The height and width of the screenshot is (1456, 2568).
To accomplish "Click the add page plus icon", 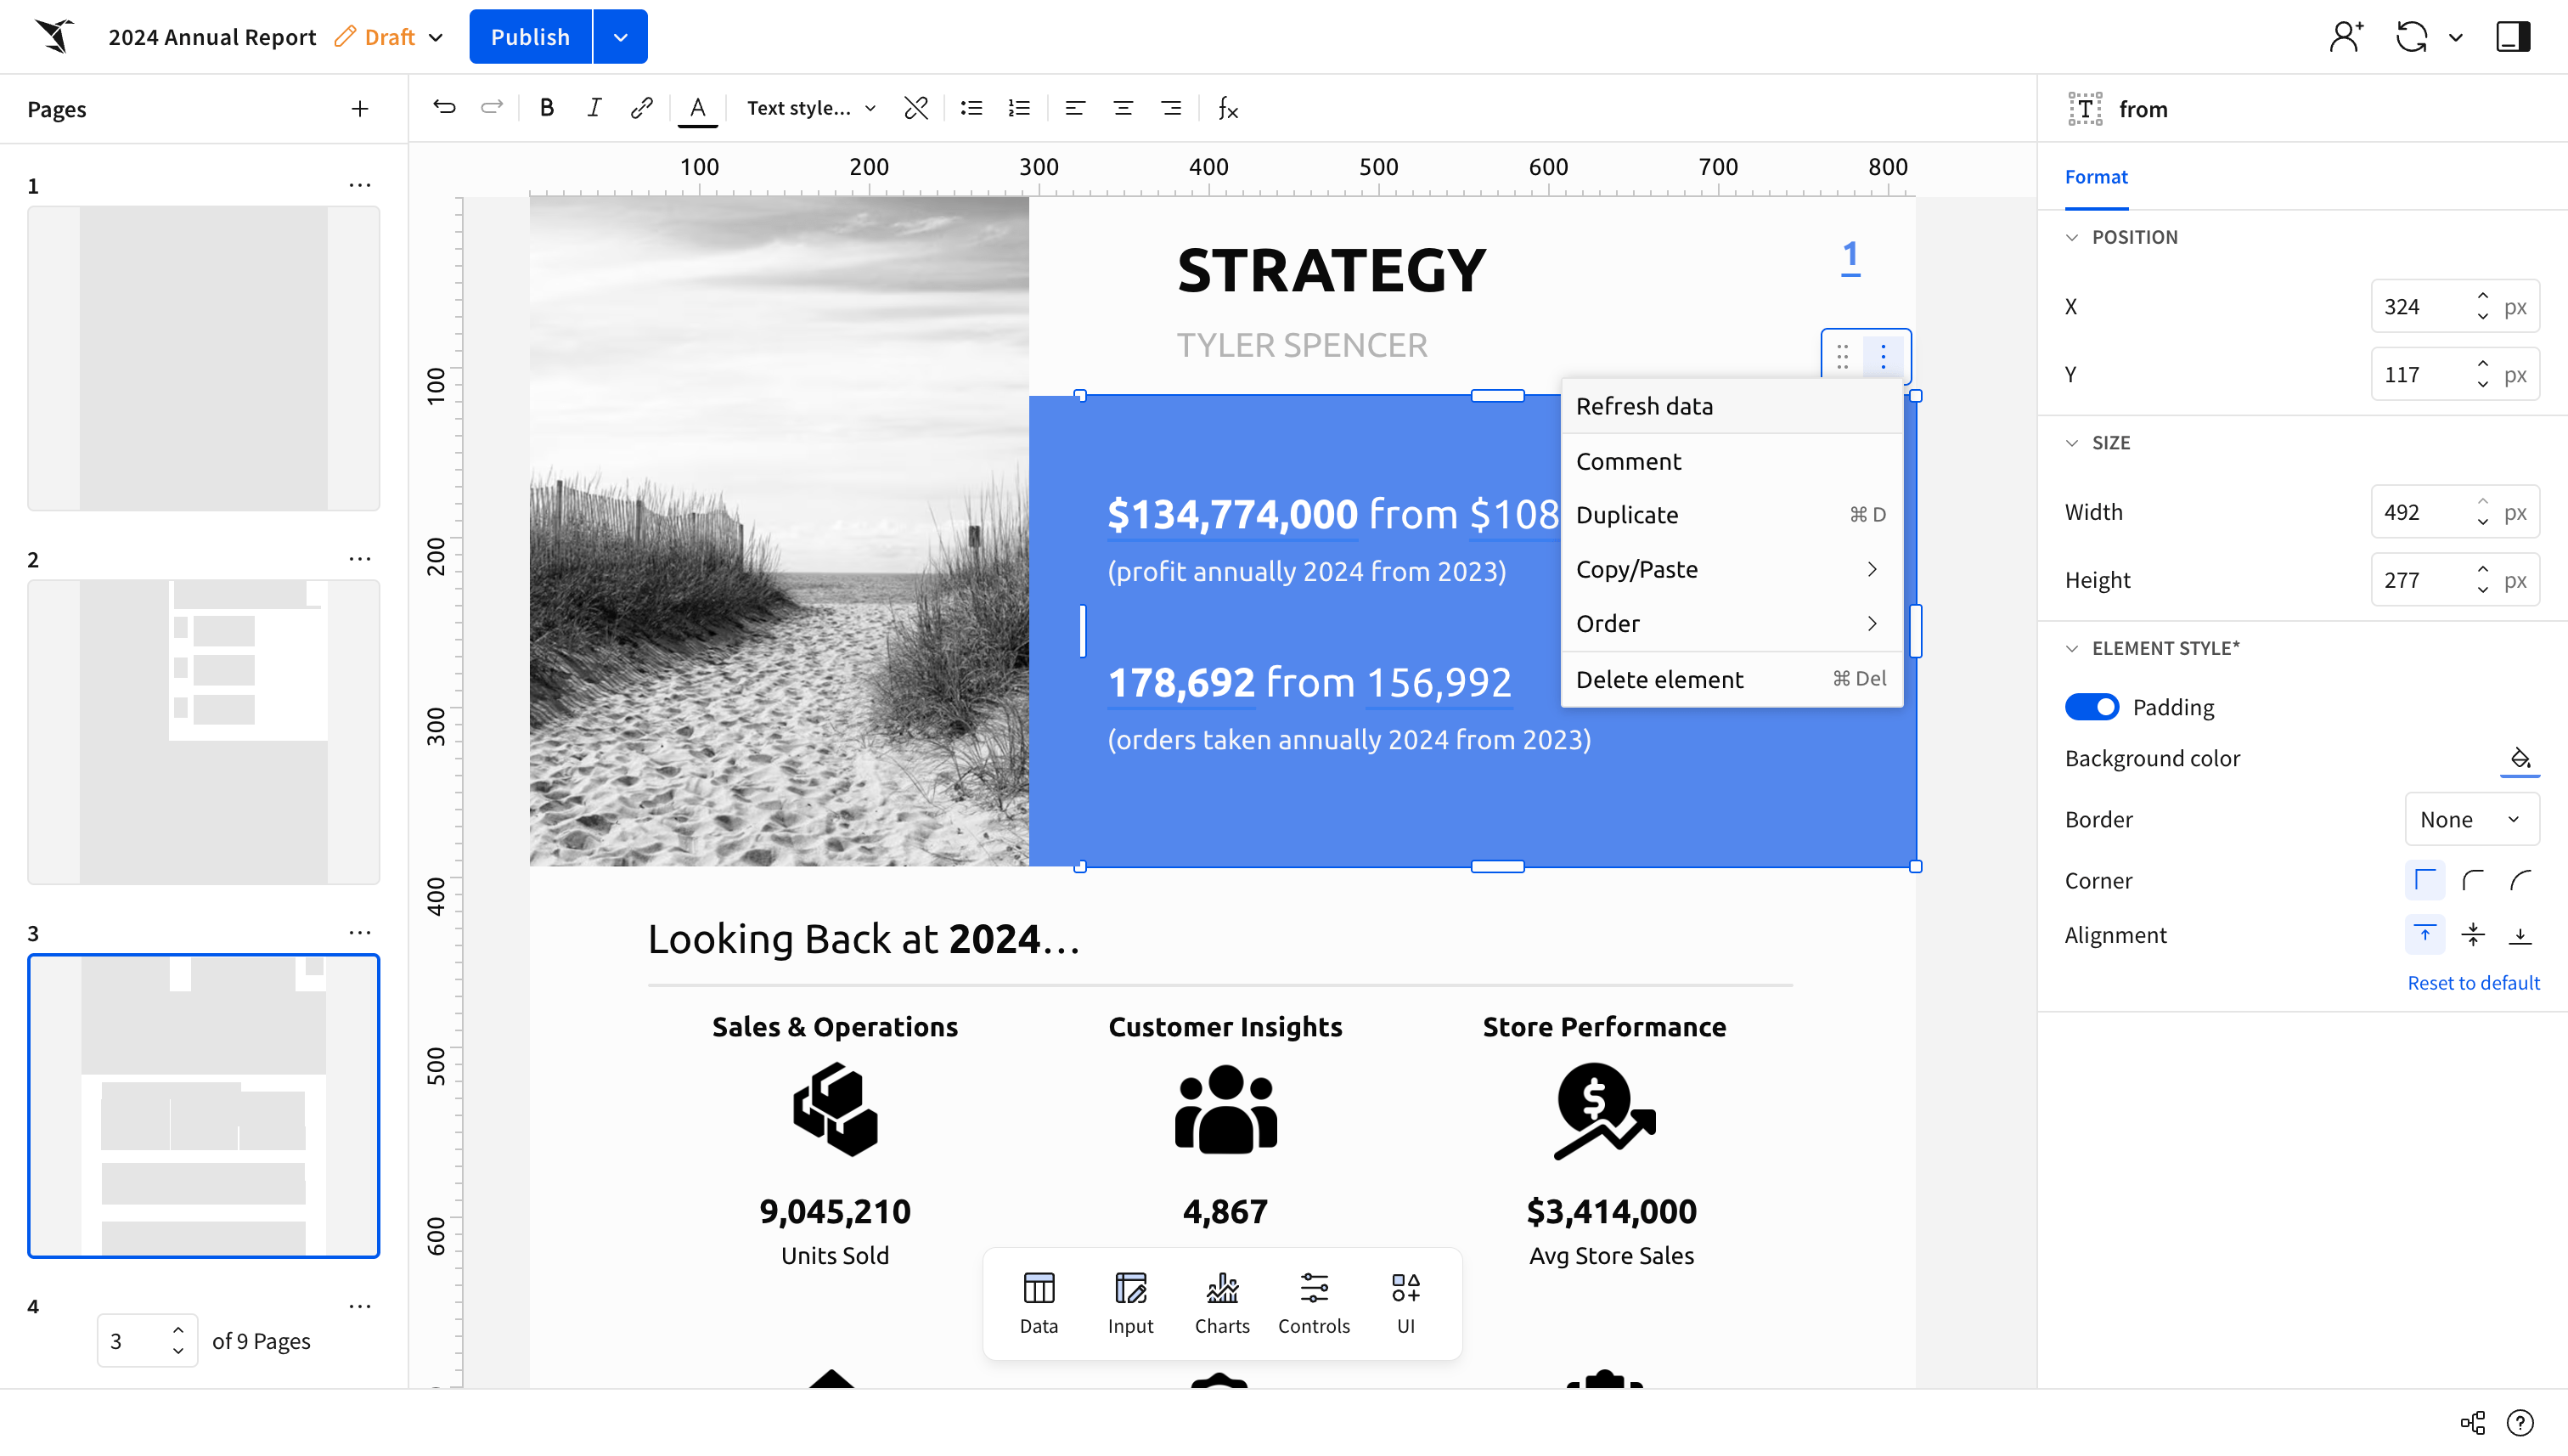I will [360, 109].
